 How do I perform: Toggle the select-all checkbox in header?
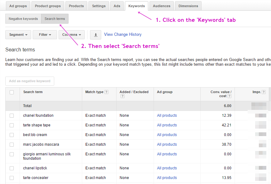tap(12, 92)
